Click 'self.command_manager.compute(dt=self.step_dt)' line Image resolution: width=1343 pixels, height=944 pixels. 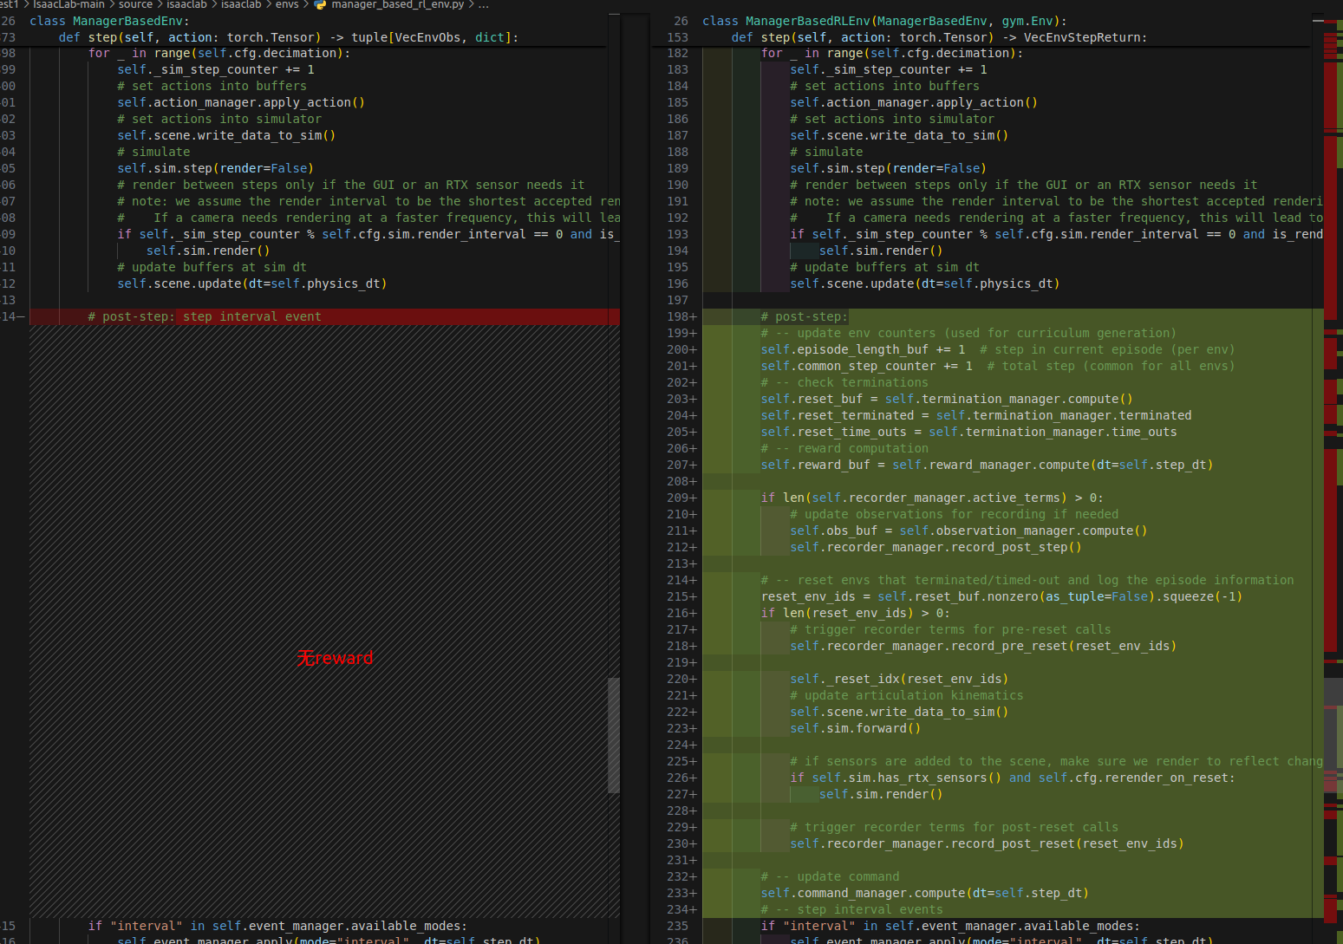pyautogui.click(x=924, y=893)
